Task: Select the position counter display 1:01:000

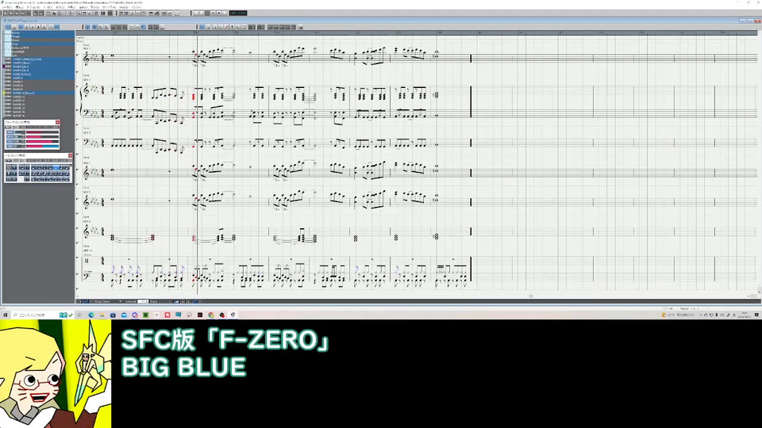Action: [x=238, y=13]
